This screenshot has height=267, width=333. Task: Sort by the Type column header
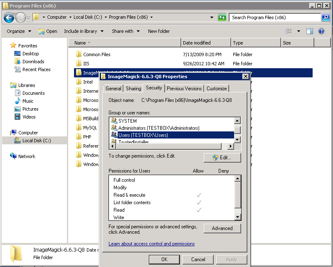256,43
